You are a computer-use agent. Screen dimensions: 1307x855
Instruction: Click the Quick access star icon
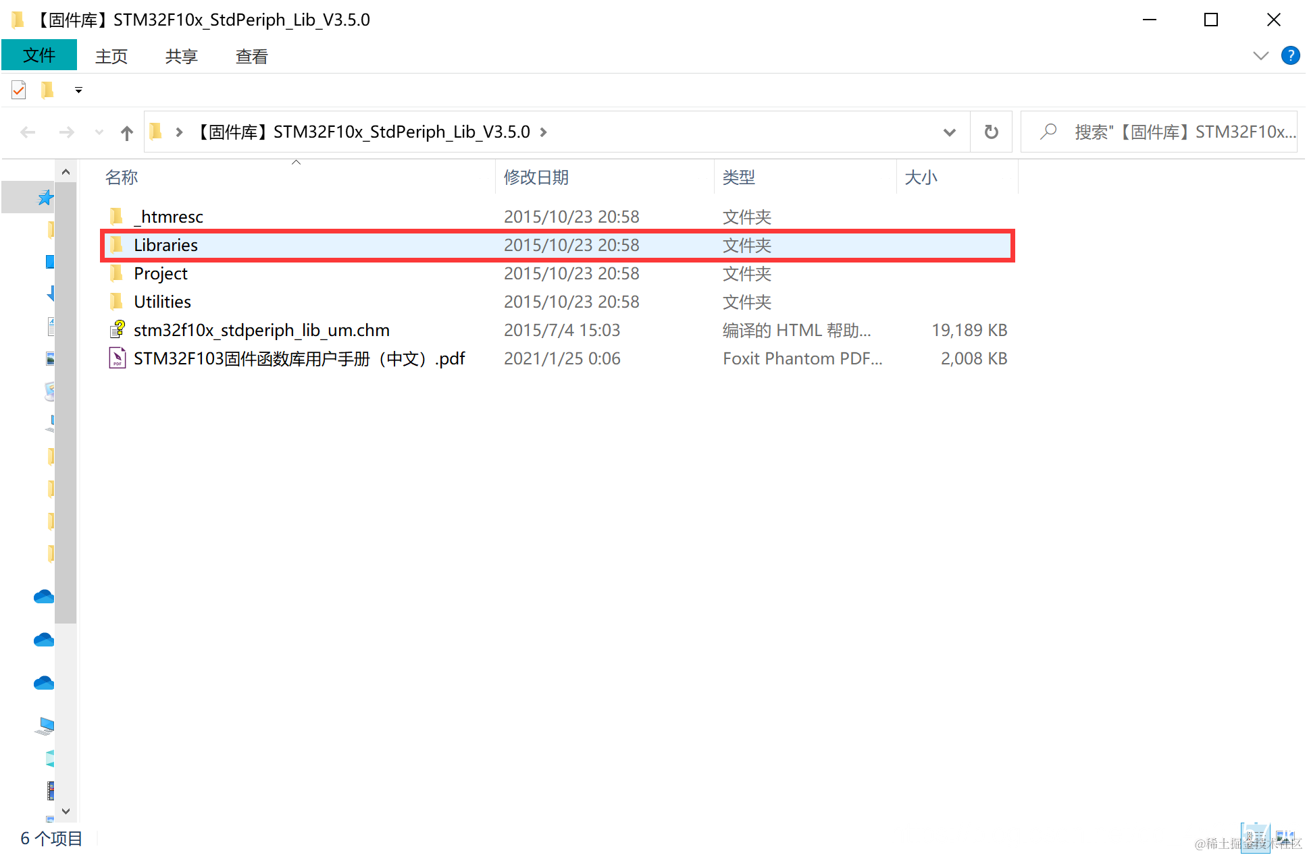(45, 198)
